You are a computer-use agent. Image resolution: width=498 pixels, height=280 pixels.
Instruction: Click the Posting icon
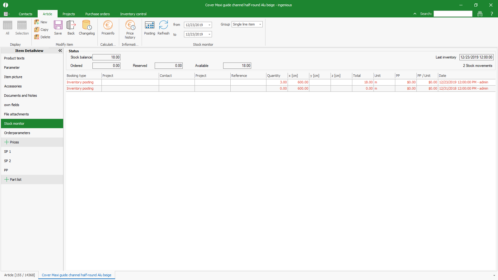click(149, 28)
